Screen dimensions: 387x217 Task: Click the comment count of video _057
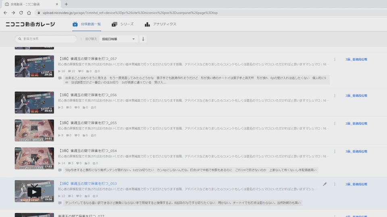72,71
